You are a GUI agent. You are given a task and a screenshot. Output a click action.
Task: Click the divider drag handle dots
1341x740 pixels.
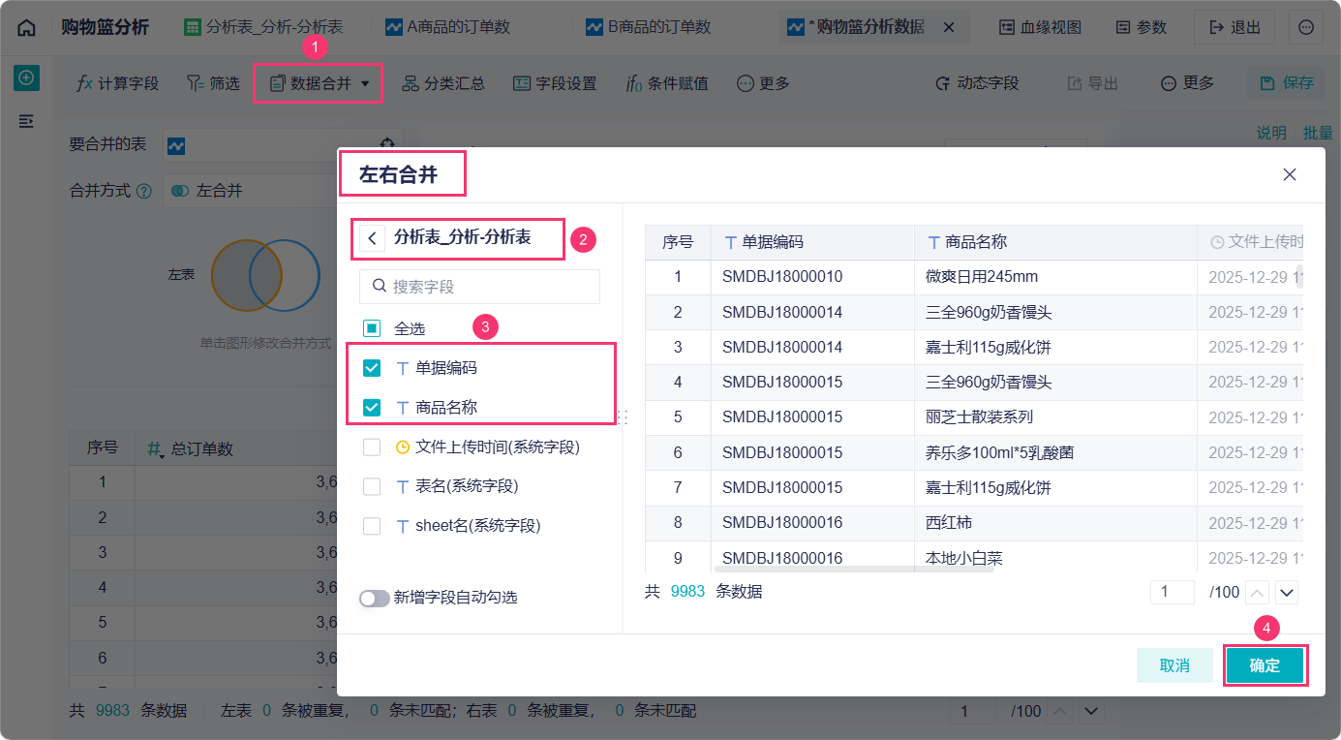tap(623, 416)
